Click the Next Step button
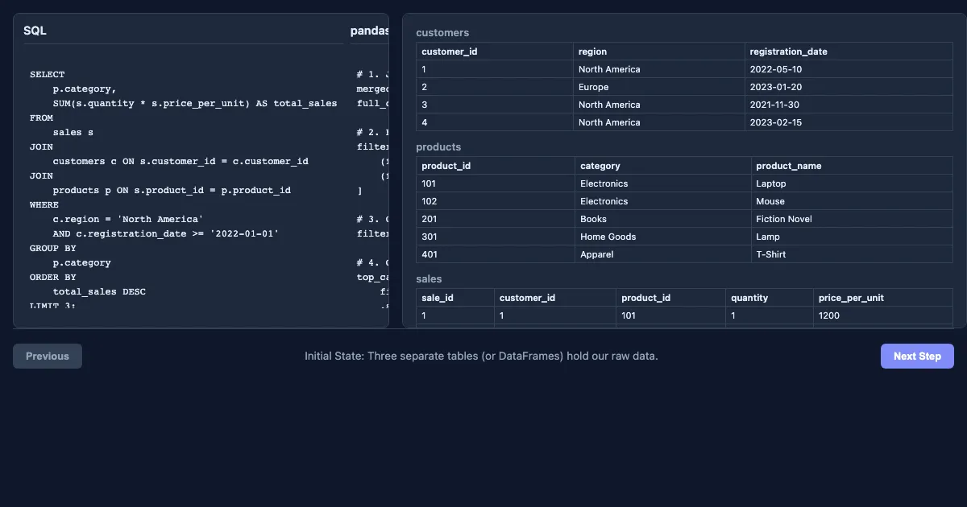The height and width of the screenshot is (507, 967). tap(917, 356)
